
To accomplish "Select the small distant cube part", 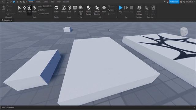I will 67,29.
